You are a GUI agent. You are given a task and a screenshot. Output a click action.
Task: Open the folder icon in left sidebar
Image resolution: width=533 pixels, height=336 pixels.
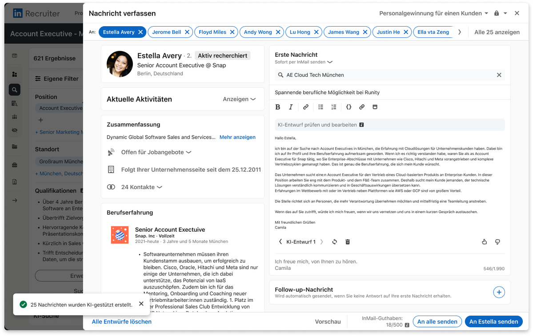[x=15, y=146]
